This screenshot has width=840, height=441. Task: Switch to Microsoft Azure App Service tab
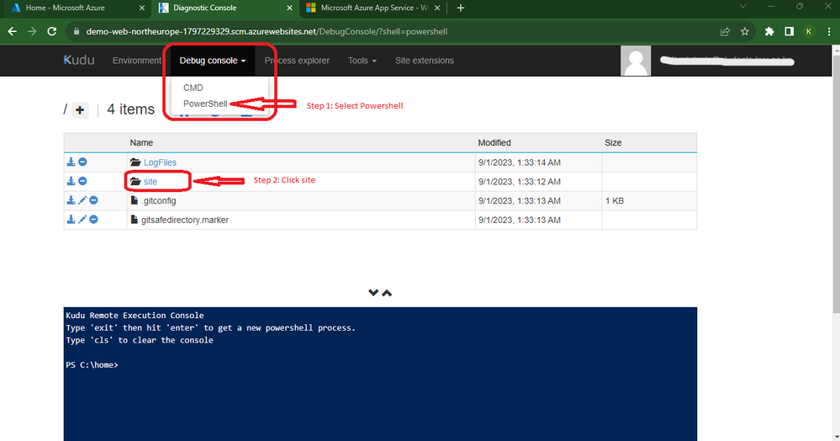pyautogui.click(x=374, y=8)
